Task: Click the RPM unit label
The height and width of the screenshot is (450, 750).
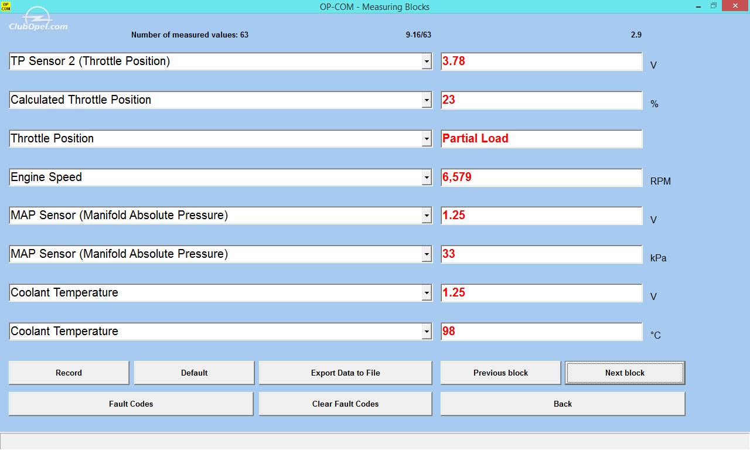Action: point(660,182)
